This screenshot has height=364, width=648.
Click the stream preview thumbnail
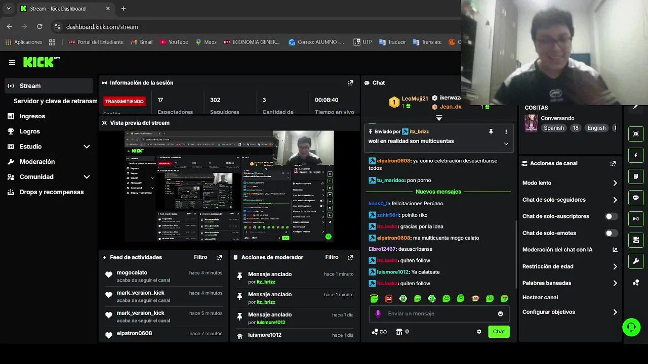click(229, 186)
